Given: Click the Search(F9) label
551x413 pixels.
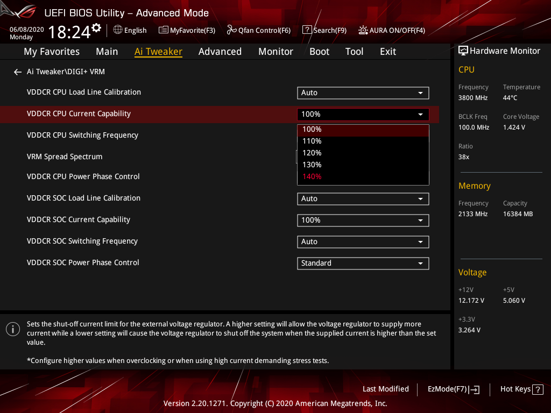Looking at the screenshot, I should pos(330,31).
